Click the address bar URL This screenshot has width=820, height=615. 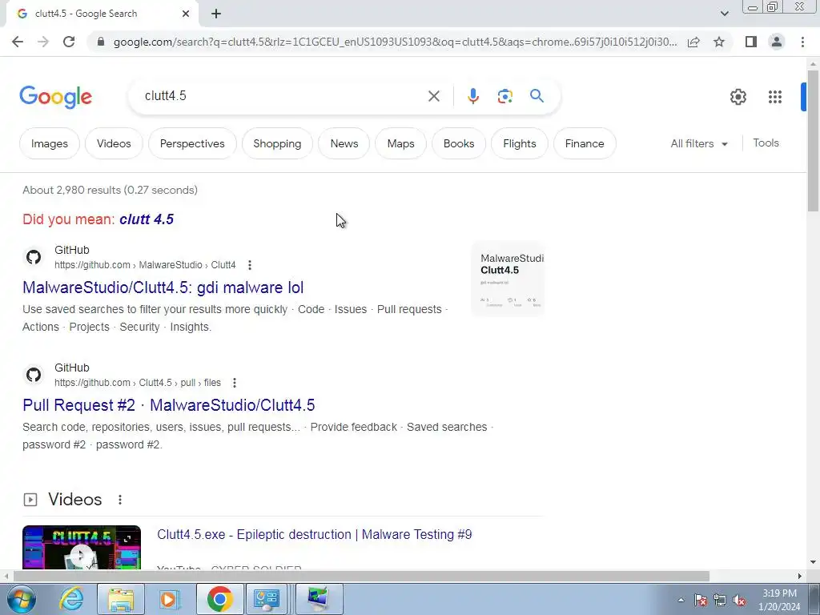pyautogui.click(x=395, y=42)
